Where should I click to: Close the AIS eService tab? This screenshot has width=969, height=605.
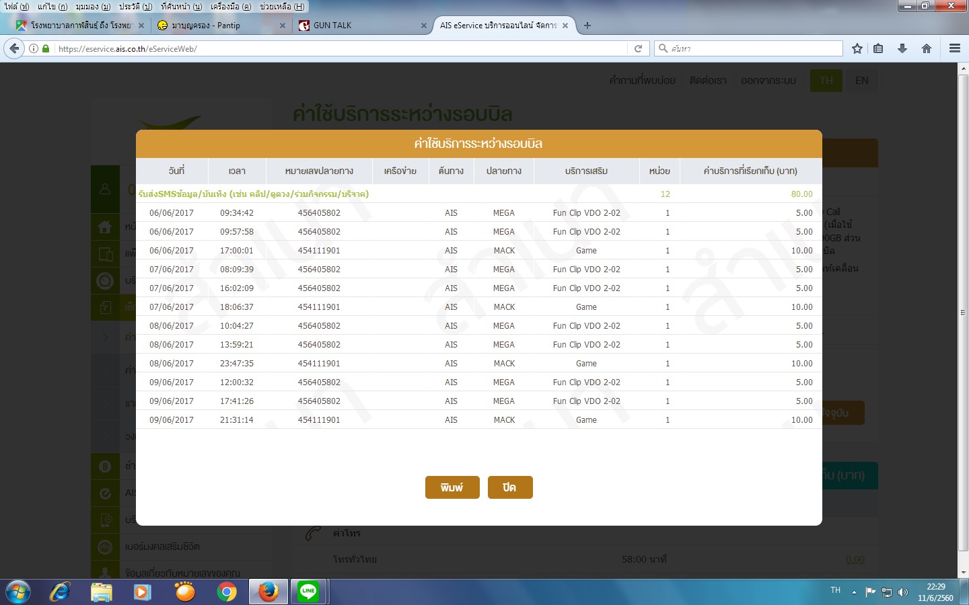click(x=565, y=26)
